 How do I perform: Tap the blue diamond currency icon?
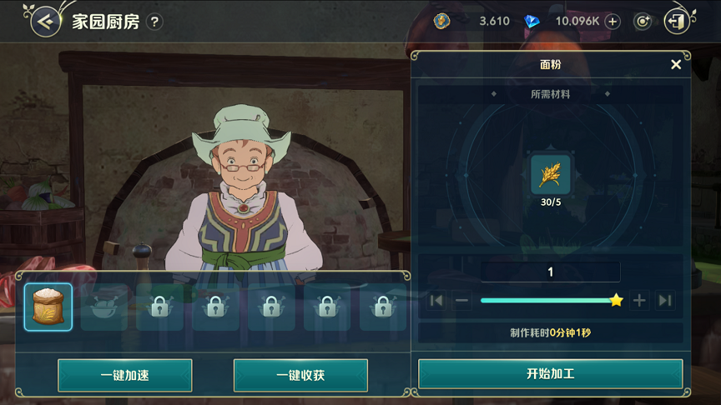pos(532,21)
